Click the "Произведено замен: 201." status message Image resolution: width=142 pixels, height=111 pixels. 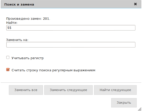click(x=28, y=19)
